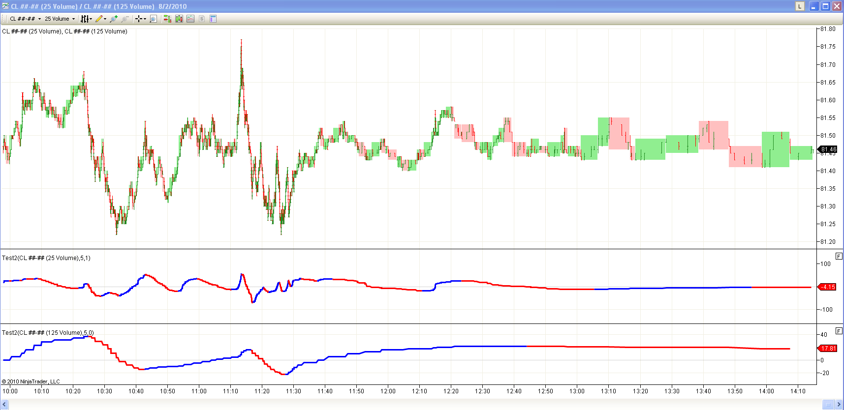The width and height of the screenshot is (844, 410).
Task: Open the Data Series candlestick icon
Action: tap(179, 19)
